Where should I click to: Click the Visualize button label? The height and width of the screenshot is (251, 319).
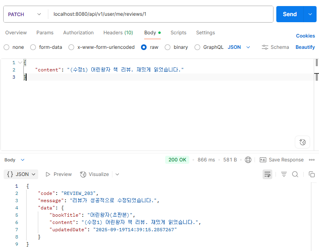click(x=99, y=174)
